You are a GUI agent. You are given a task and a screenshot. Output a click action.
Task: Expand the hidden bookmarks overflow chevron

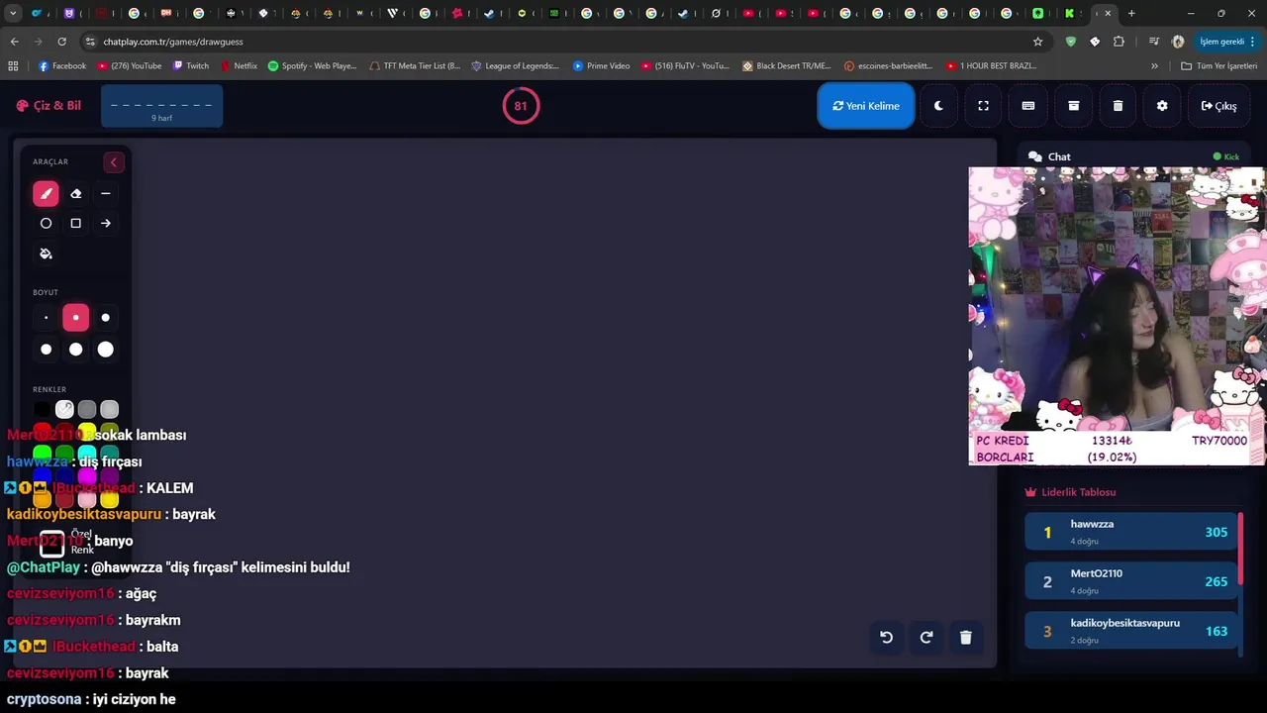coord(1154,66)
